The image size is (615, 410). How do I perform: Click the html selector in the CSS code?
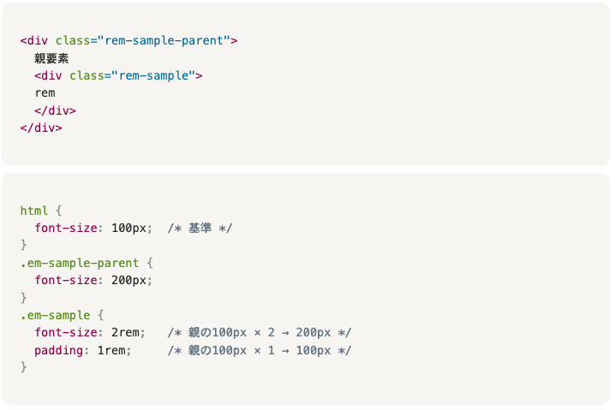34,210
